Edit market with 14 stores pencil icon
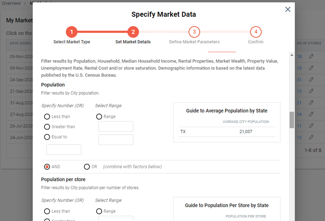 [311, 114]
